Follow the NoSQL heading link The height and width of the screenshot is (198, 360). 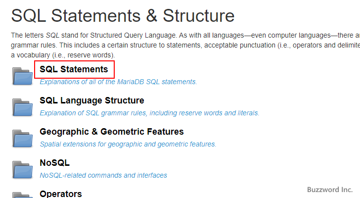tap(54, 162)
